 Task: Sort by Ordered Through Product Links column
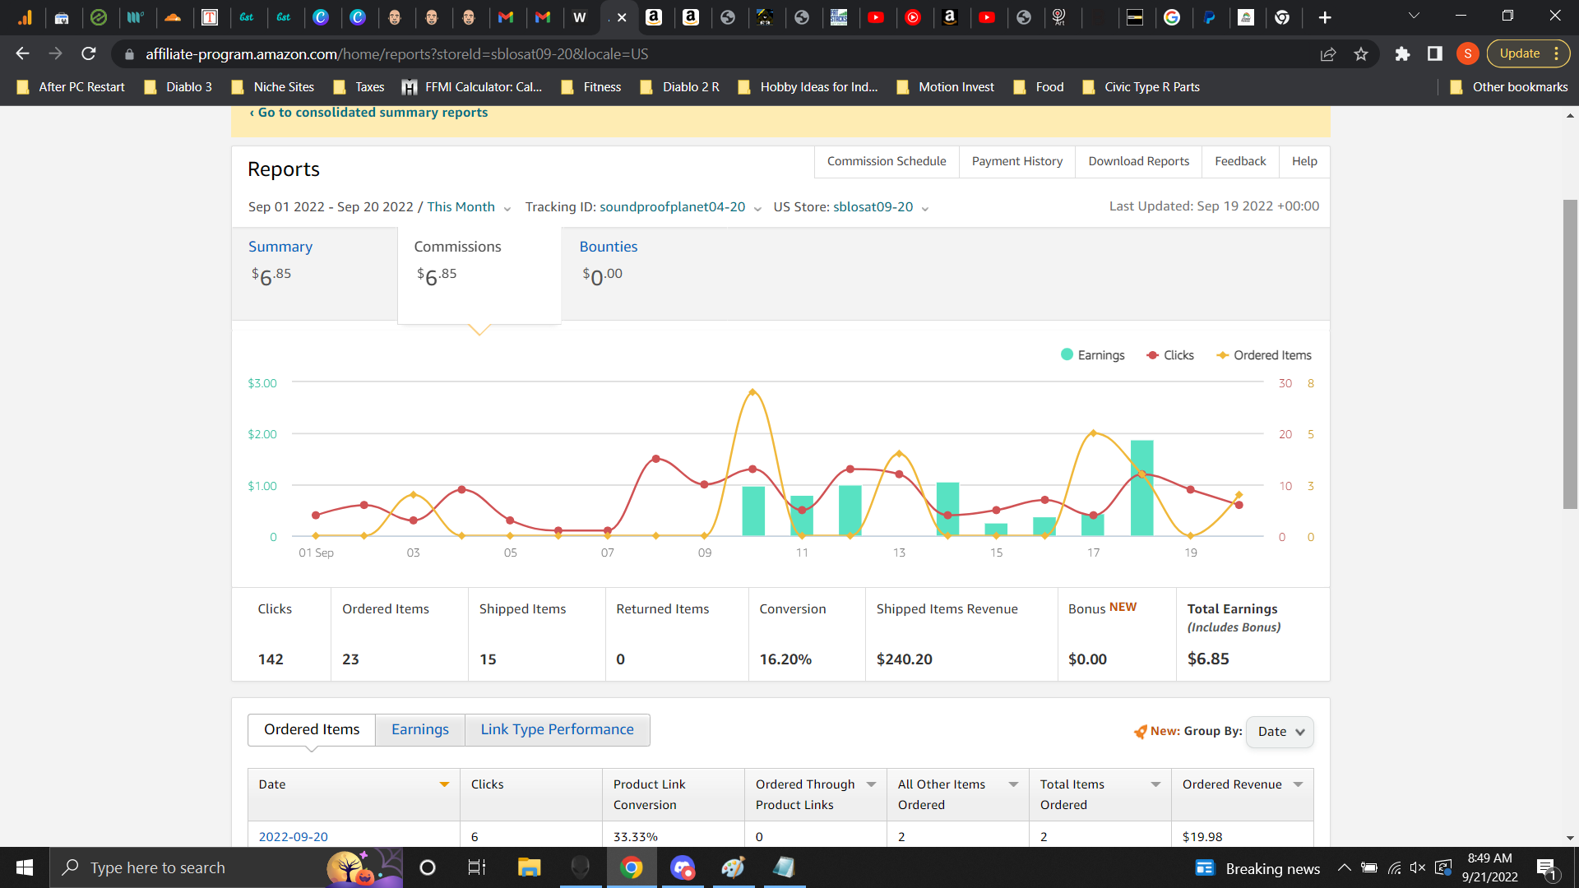click(871, 784)
